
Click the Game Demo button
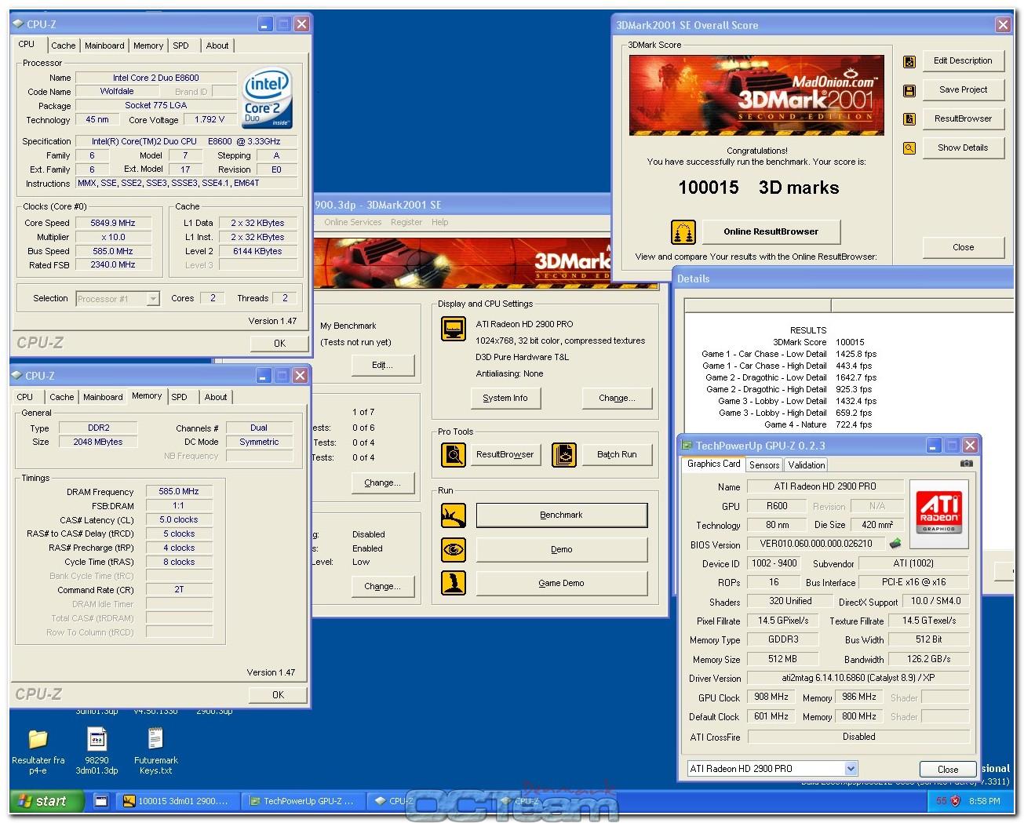pos(562,583)
